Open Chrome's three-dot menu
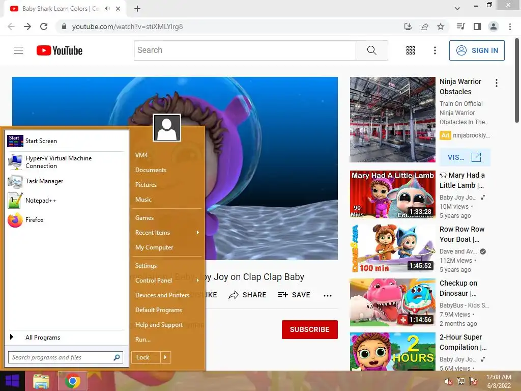This screenshot has height=391, width=521. tap(510, 26)
